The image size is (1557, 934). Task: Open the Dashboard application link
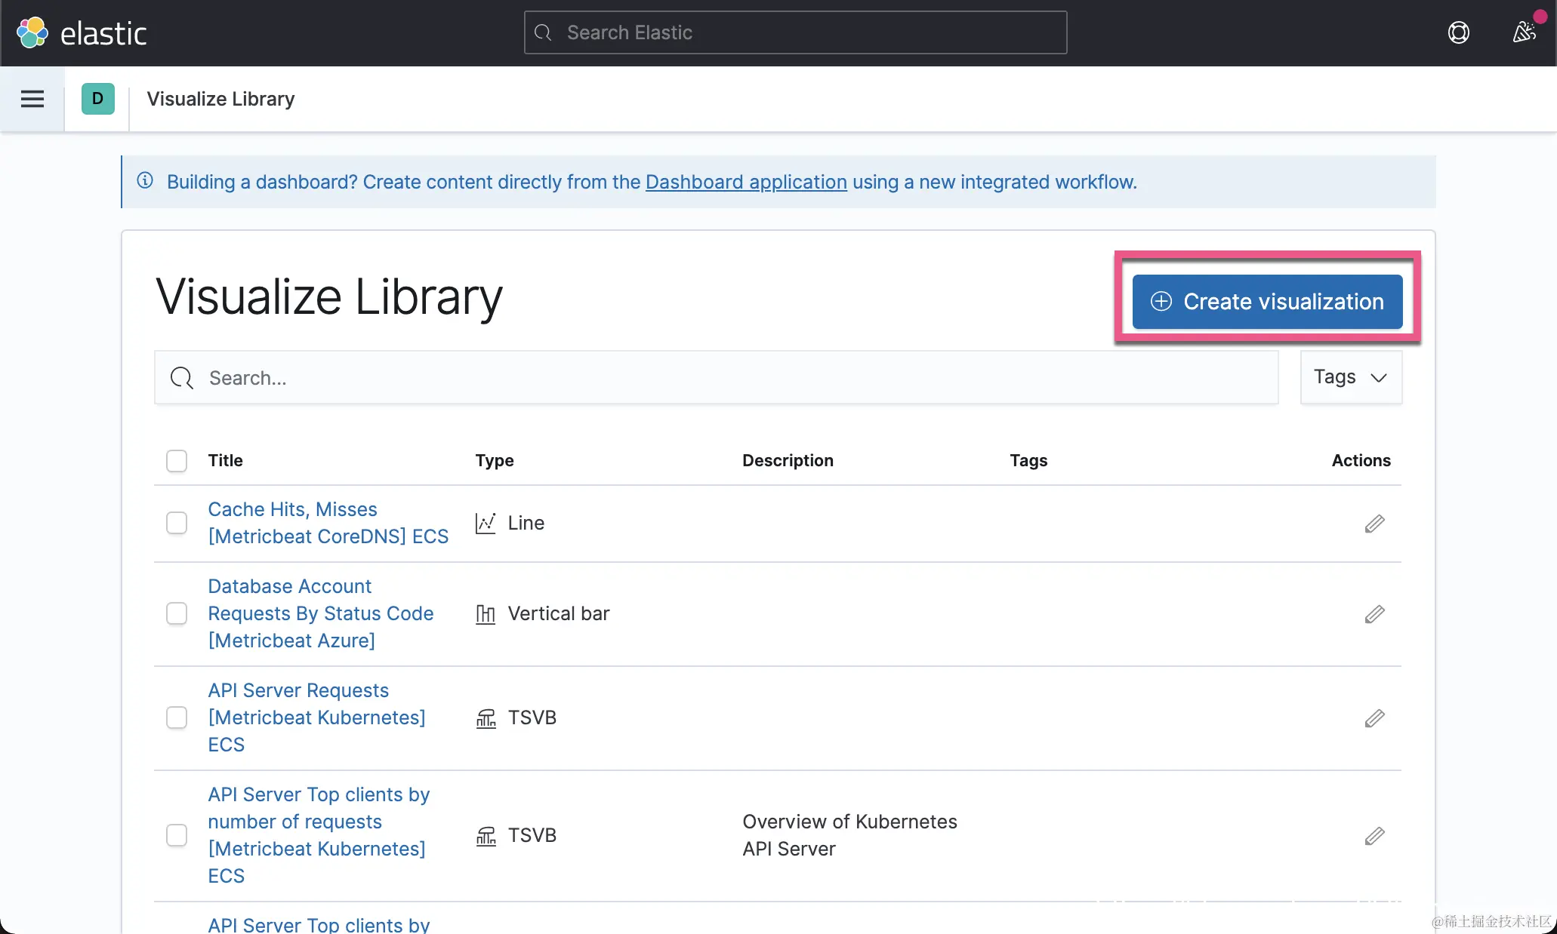pos(746,183)
